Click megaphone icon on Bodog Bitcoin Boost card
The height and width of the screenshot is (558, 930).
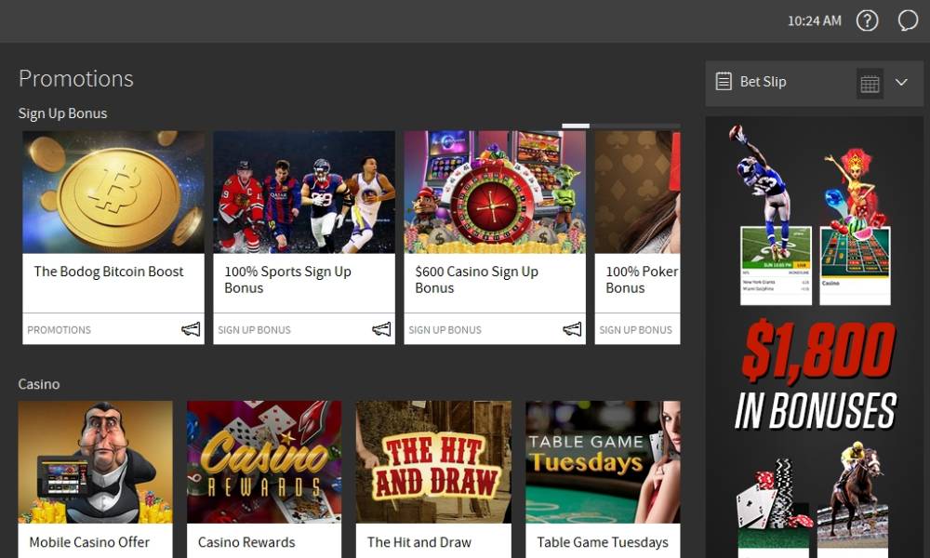191,329
